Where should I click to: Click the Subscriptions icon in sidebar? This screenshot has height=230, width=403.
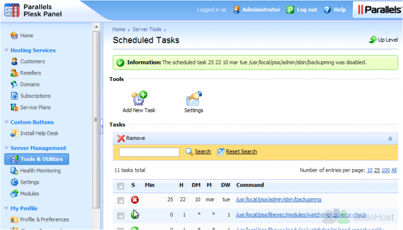pyautogui.click(x=14, y=96)
